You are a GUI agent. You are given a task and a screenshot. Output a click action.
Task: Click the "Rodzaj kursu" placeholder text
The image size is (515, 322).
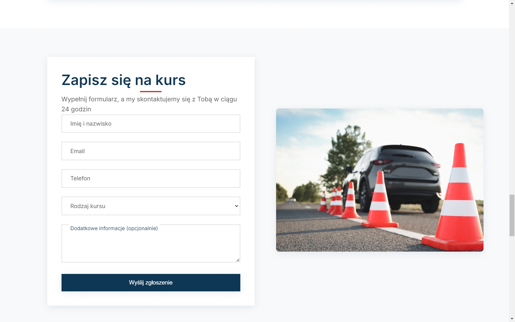(88, 206)
